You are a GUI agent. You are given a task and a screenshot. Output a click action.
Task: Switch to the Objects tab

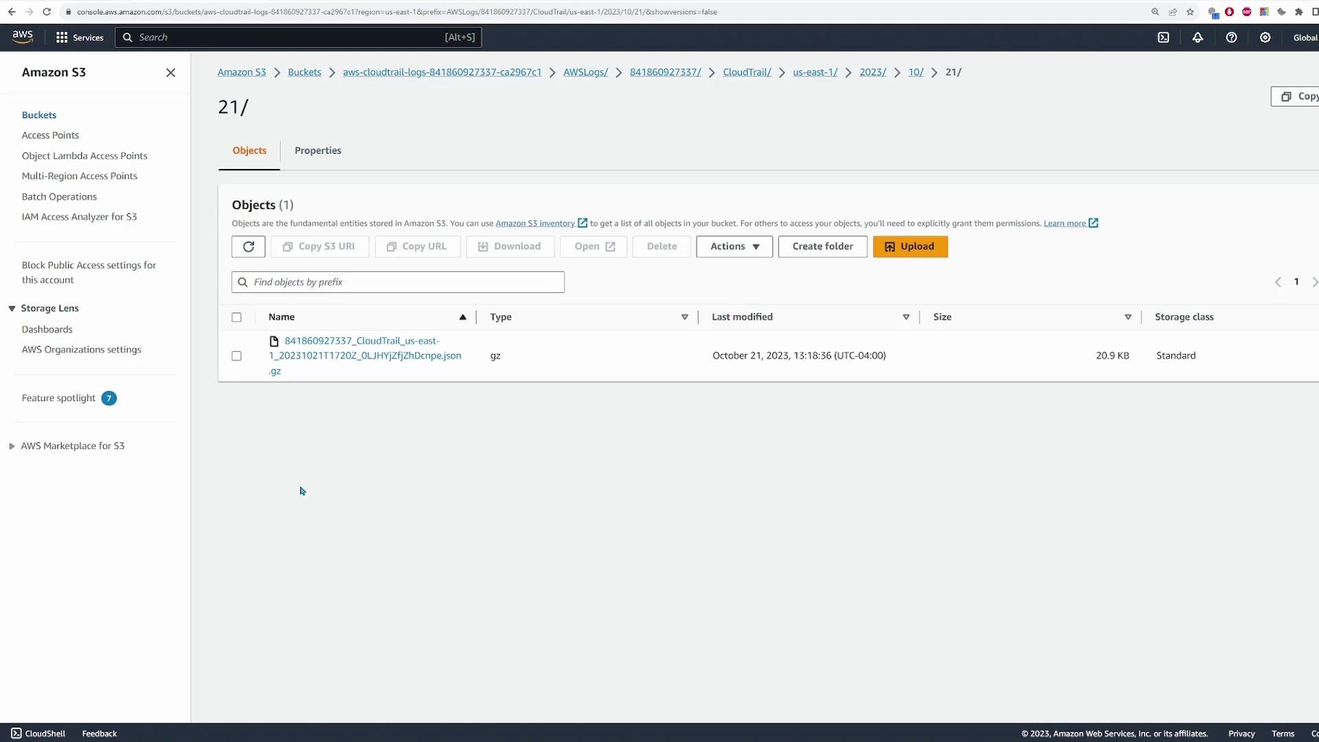(x=249, y=150)
